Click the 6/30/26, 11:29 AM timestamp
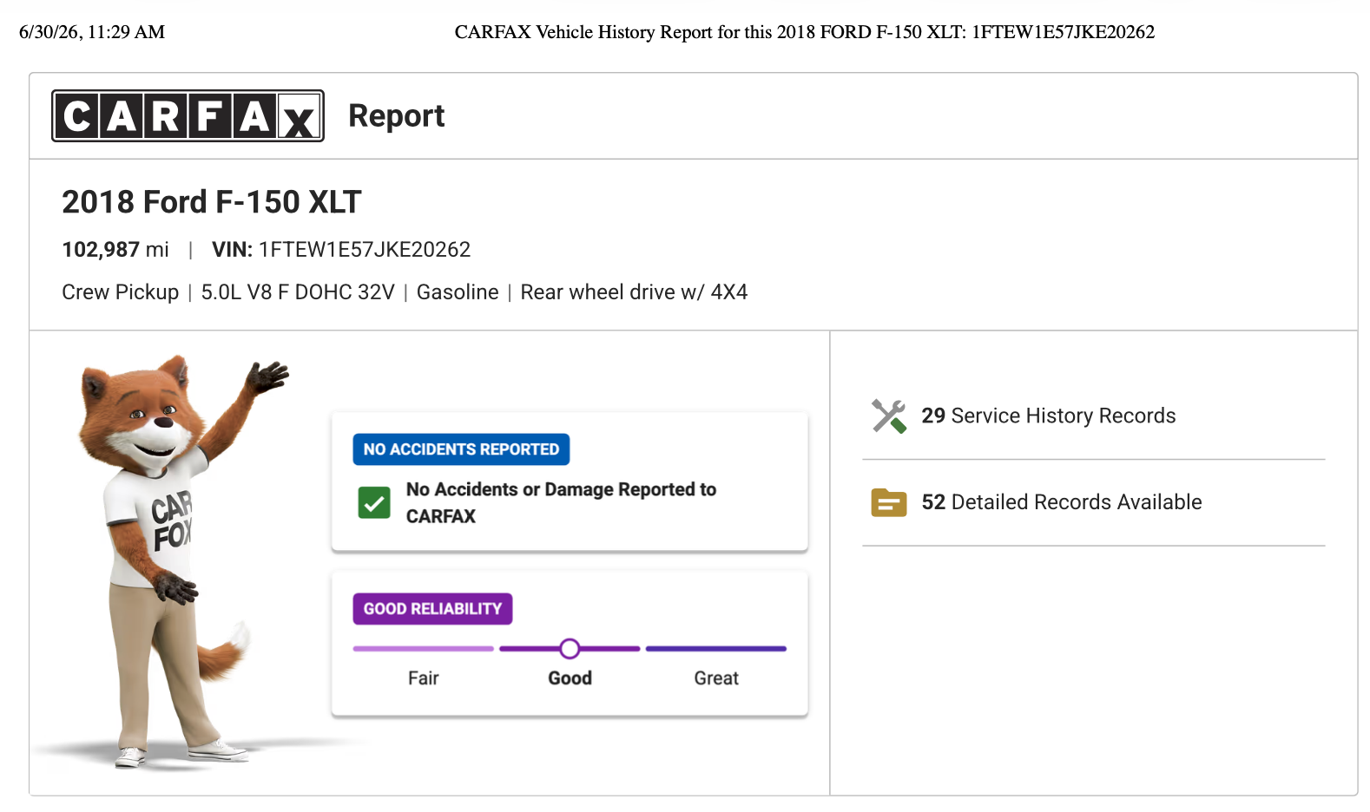This screenshot has height=812, width=1370. [92, 32]
